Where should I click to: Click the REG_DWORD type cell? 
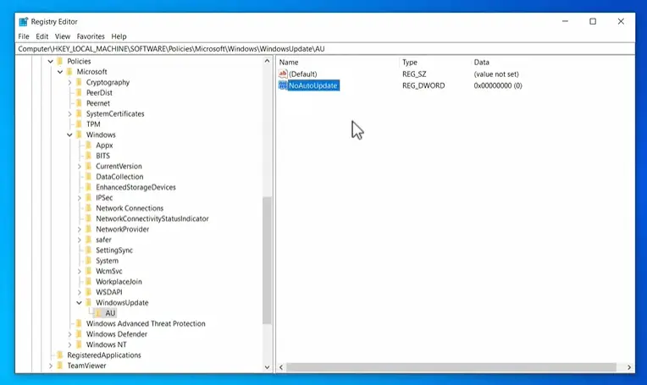423,85
